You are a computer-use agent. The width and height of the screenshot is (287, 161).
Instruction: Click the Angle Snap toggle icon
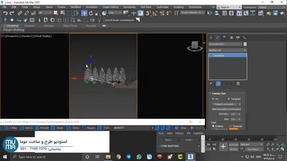(155, 13)
